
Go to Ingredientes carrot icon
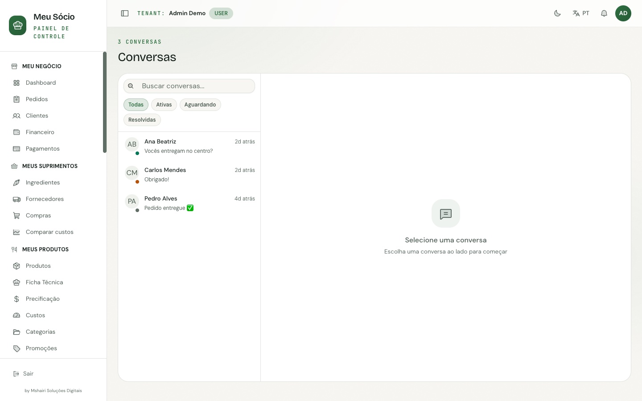[x=16, y=183]
